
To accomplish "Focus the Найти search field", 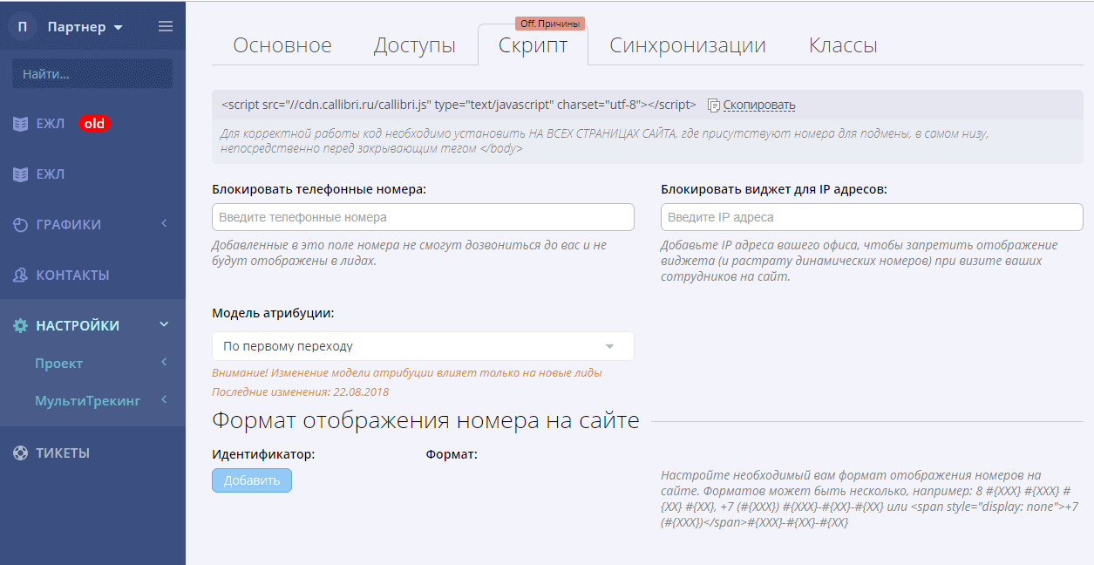I will click(x=92, y=74).
